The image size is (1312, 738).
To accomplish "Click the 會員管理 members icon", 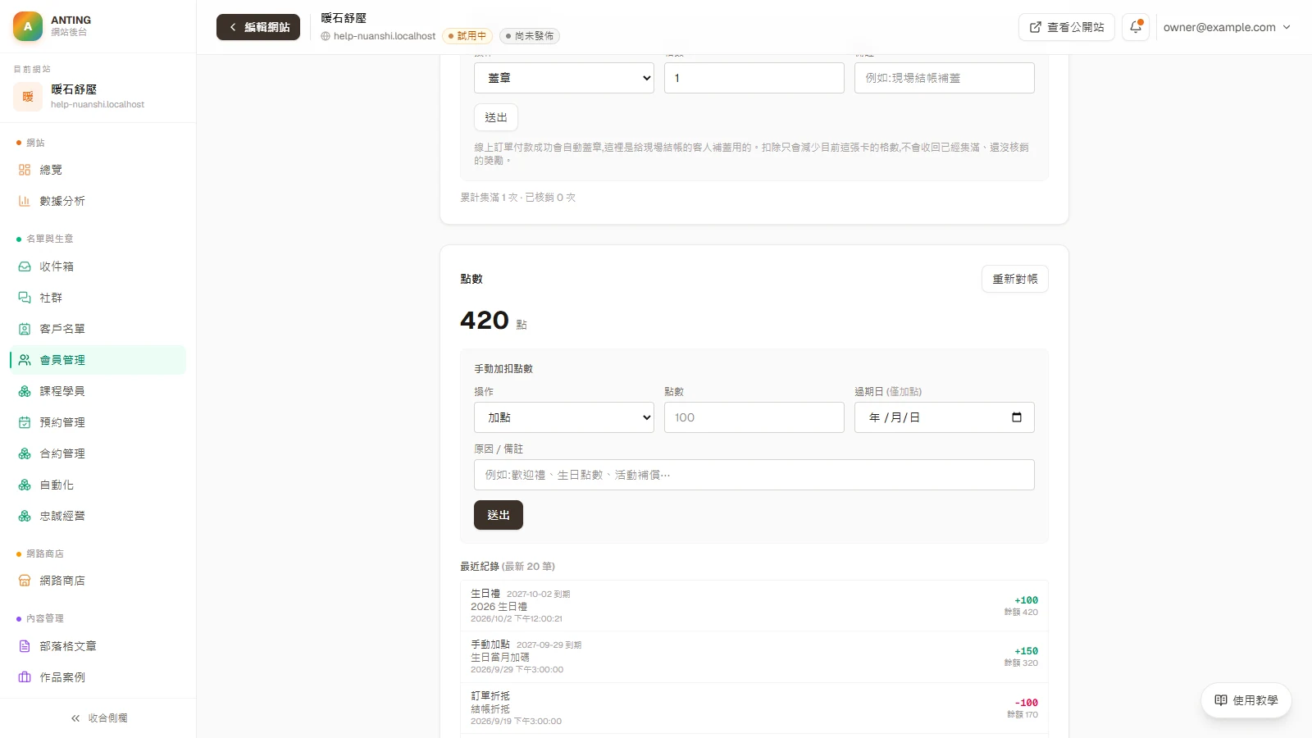I will click(25, 360).
